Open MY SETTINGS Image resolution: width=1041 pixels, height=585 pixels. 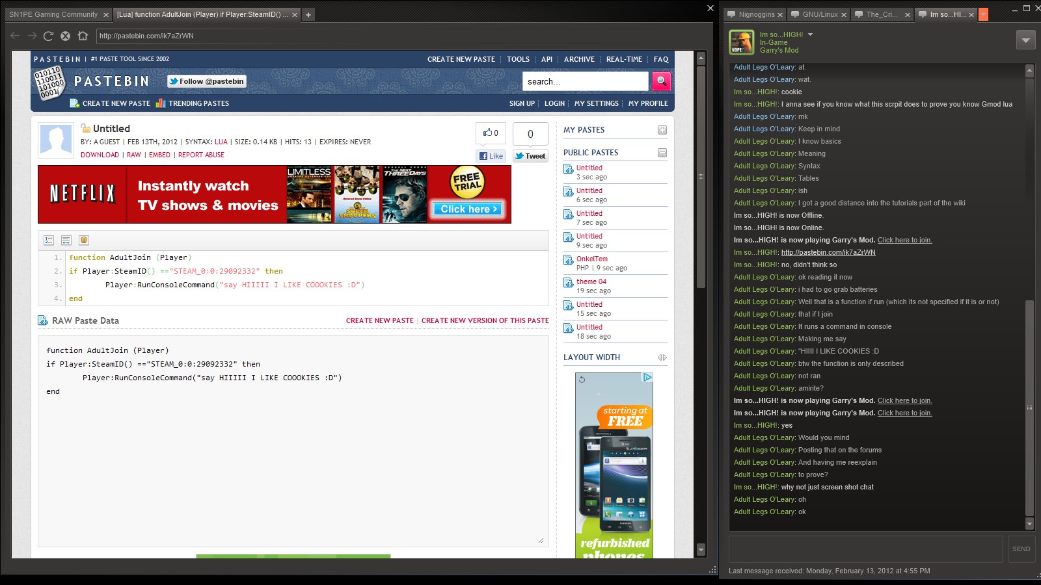[597, 103]
